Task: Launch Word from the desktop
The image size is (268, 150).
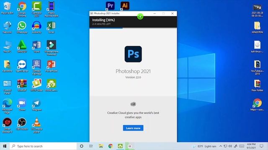Action: pyautogui.click(x=36, y=47)
